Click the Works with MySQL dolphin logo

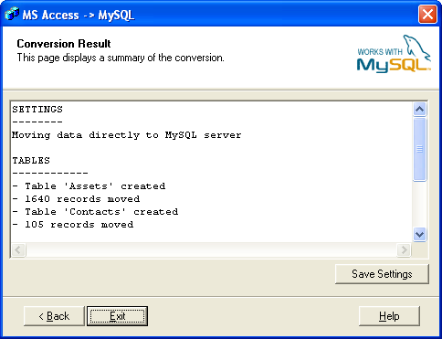pos(394,54)
